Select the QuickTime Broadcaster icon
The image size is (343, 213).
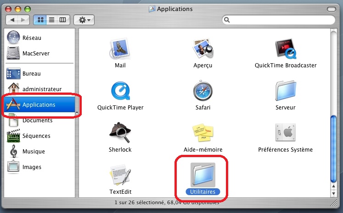point(286,49)
